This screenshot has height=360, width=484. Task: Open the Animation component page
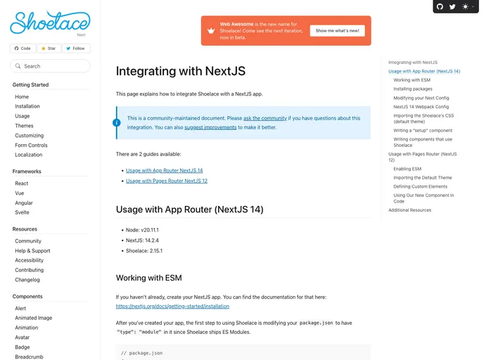pyautogui.click(x=27, y=328)
